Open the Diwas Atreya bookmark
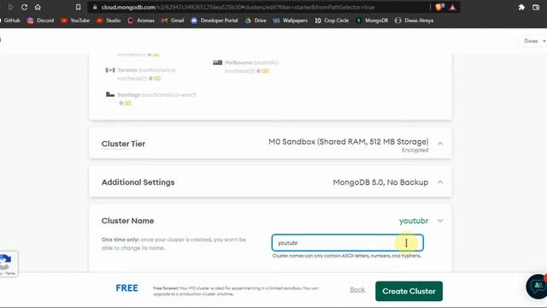This screenshot has height=308, width=547. (x=414, y=21)
